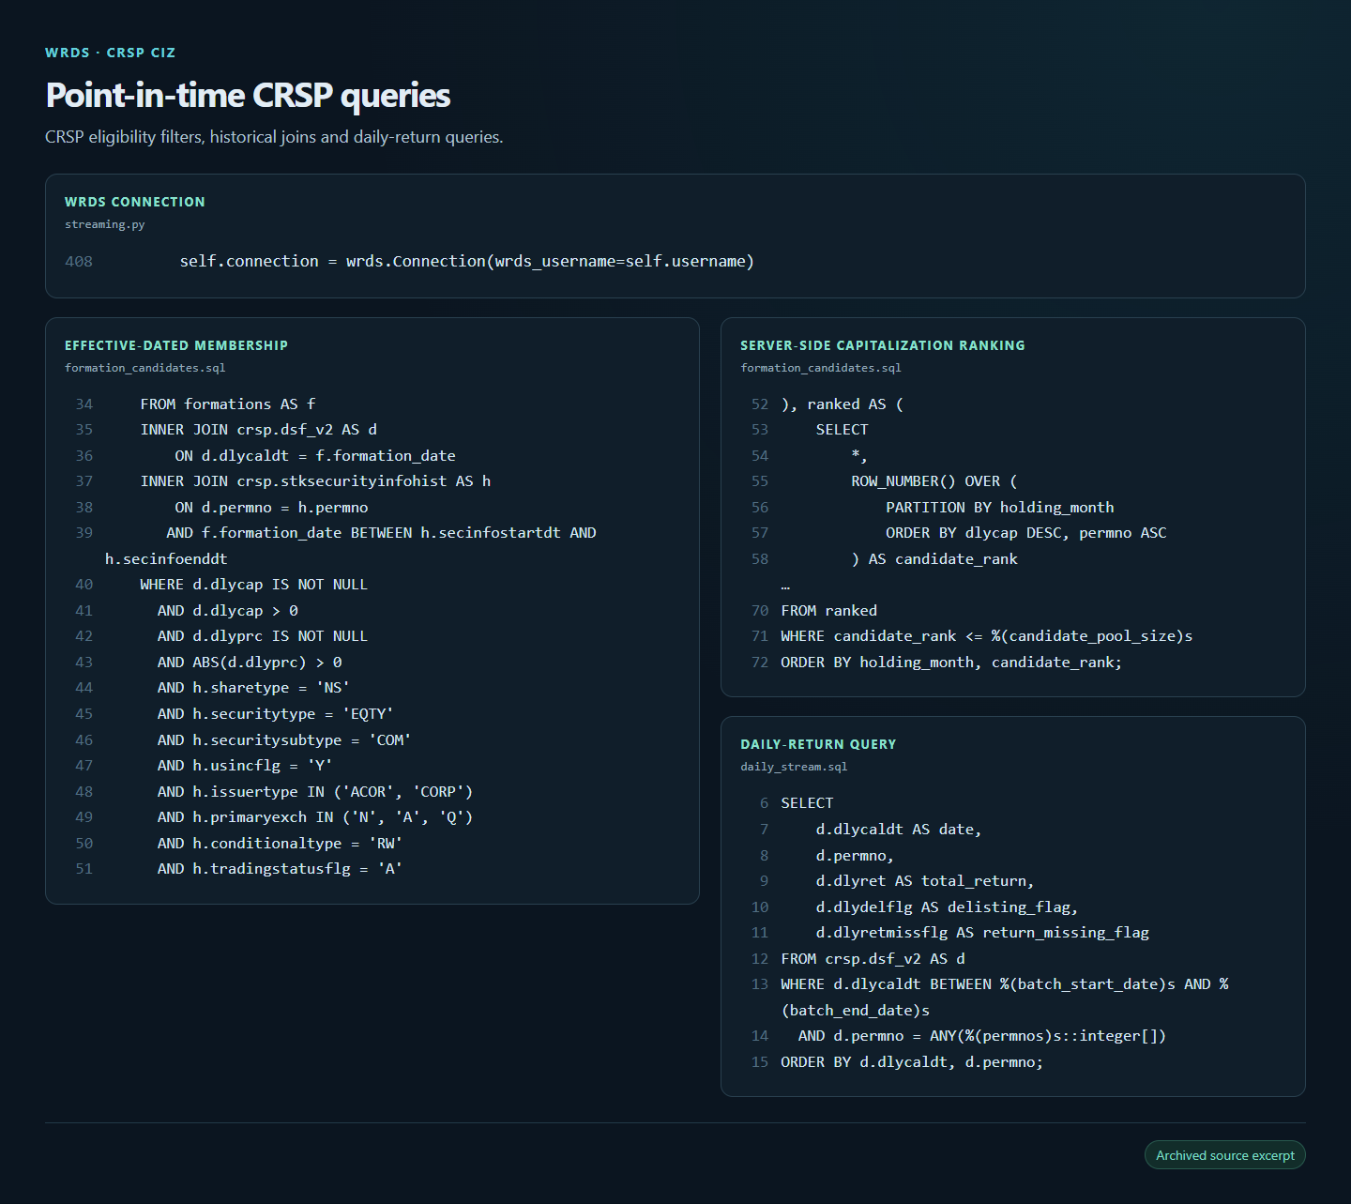Select the "WRDS CONNECTION" card title
1351x1204 pixels.
135,202
